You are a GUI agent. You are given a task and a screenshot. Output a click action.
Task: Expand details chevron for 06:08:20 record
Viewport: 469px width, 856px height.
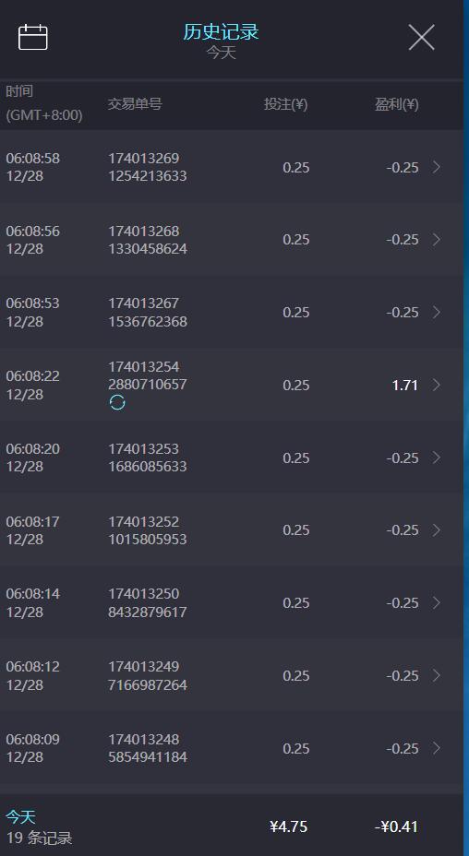tap(436, 458)
